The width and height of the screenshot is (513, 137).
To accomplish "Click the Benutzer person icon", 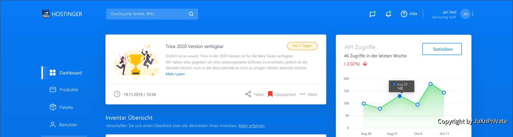I will click(52, 125).
